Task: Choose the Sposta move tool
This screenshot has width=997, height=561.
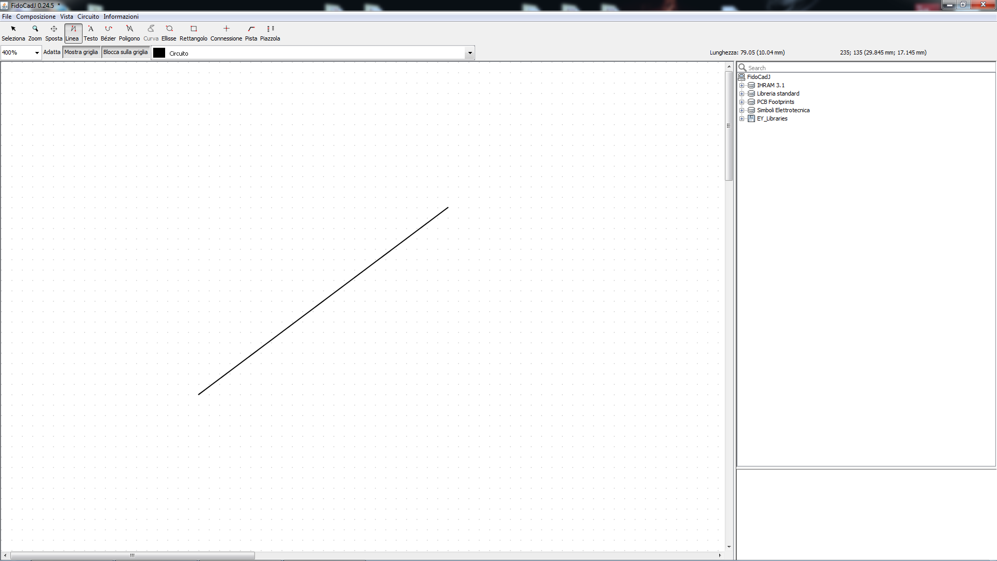Action: [x=53, y=33]
